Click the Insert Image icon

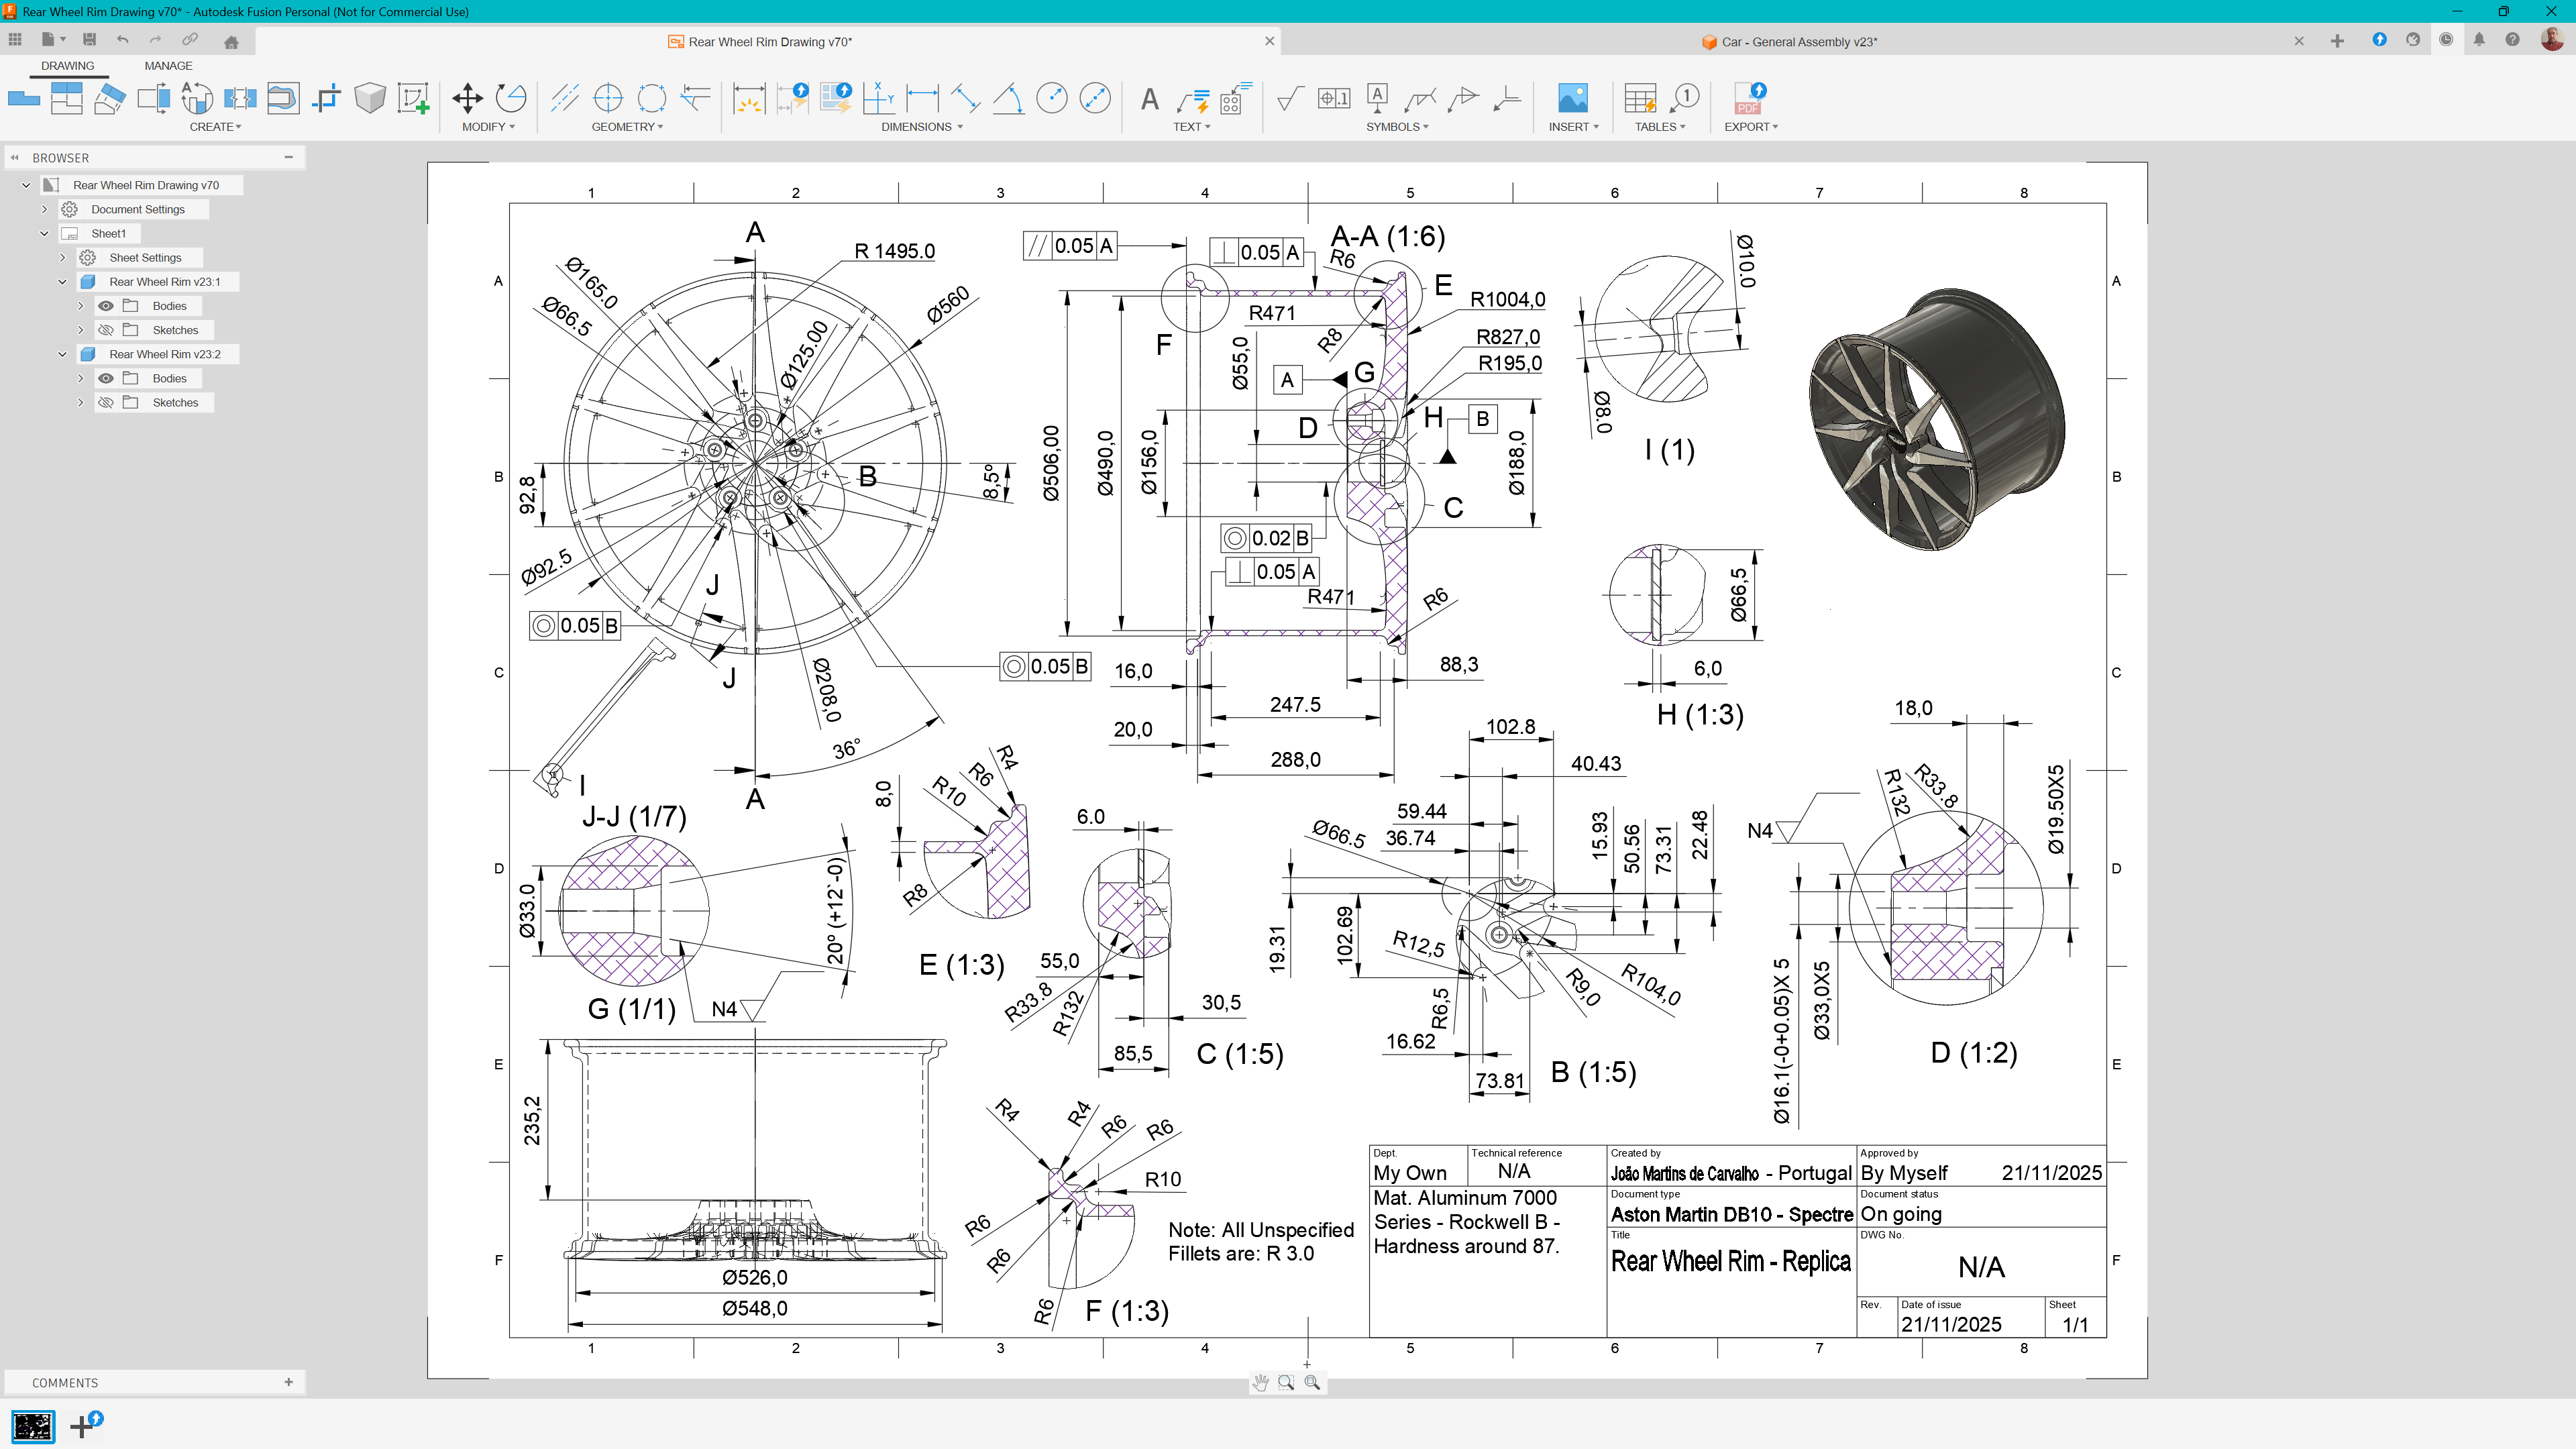1572,98
